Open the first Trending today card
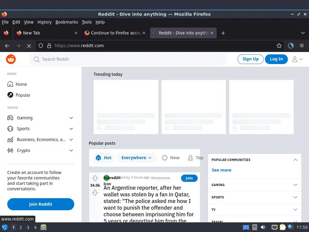This screenshot has width=309, height=232. pos(126,107)
